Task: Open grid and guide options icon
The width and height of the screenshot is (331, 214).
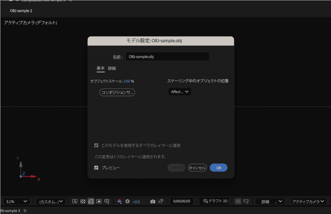Action: (107, 201)
